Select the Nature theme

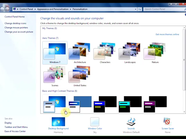pos(155,53)
